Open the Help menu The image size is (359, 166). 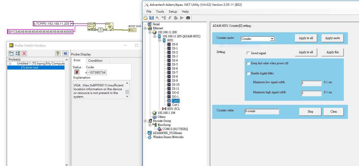coord(185,11)
